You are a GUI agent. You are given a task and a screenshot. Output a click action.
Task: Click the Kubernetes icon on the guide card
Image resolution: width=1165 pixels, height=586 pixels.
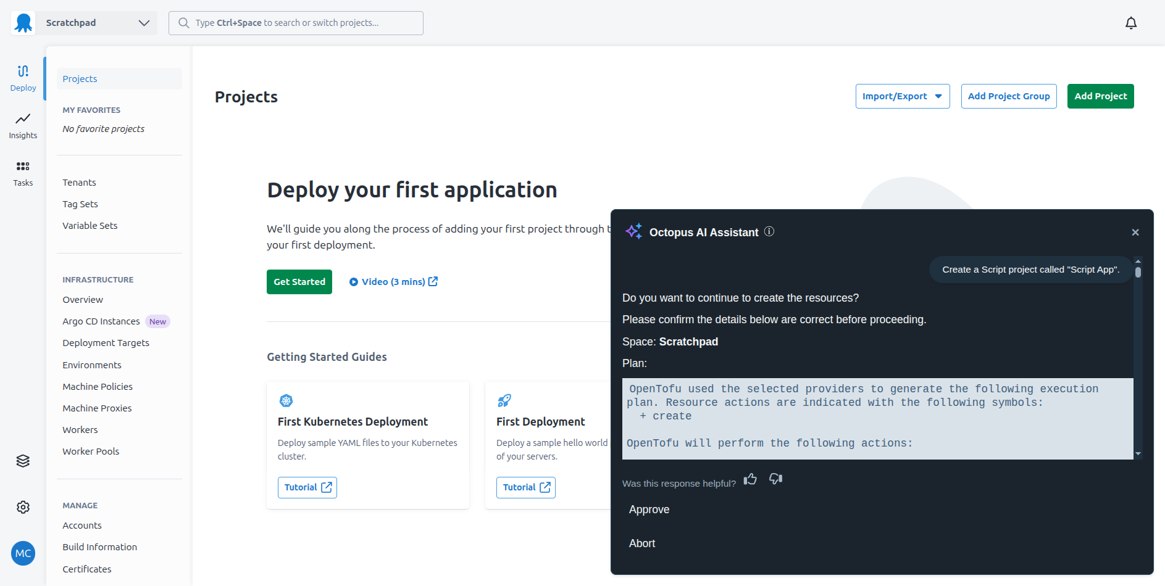286,400
